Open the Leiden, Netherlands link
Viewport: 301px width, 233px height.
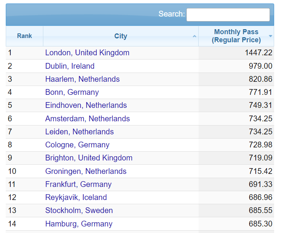tap(79, 132)
